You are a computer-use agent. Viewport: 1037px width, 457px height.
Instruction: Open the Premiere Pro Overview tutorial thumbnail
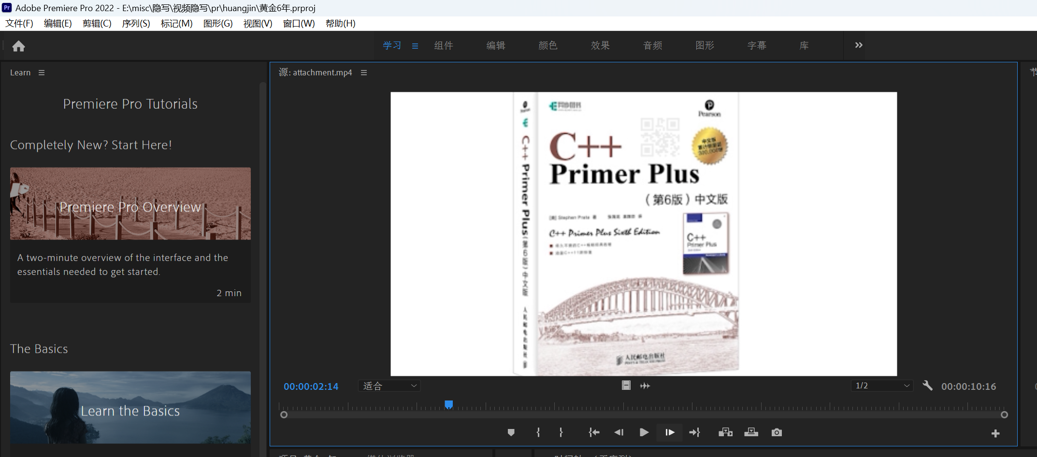coord(130,203)
